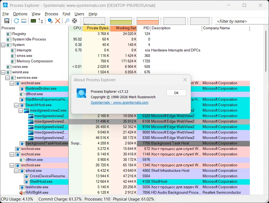269x203 pixels.
Task: Click the CPU Usage status bar entry
Action: [17, 199]
